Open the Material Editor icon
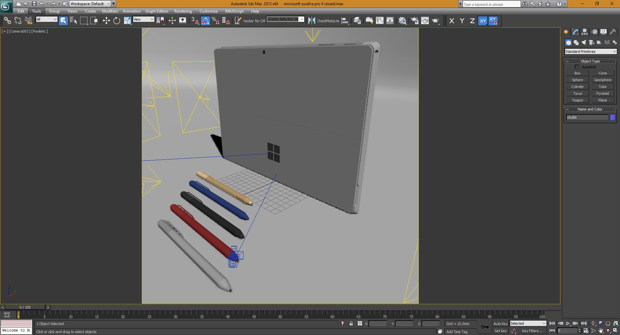This screenshot has height=335, width=620. pos(402,21)
